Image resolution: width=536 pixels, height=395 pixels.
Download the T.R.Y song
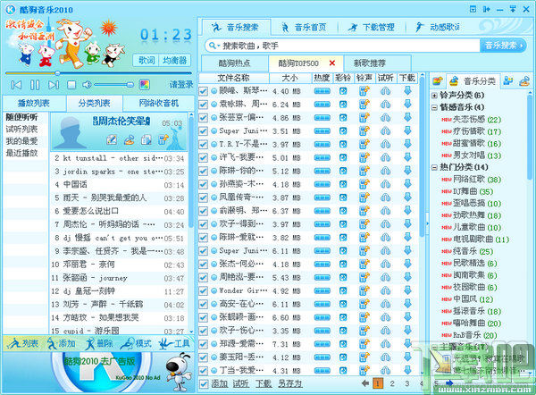tap(407, 144)
